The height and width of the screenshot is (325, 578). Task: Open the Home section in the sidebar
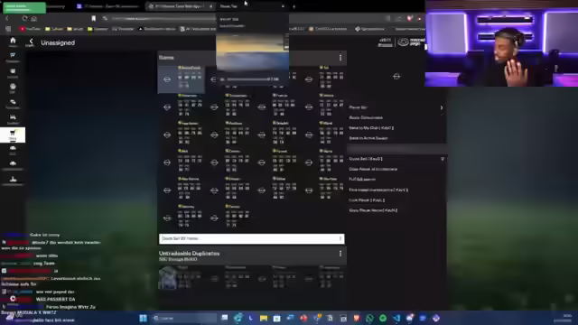[x=13, y=42]
